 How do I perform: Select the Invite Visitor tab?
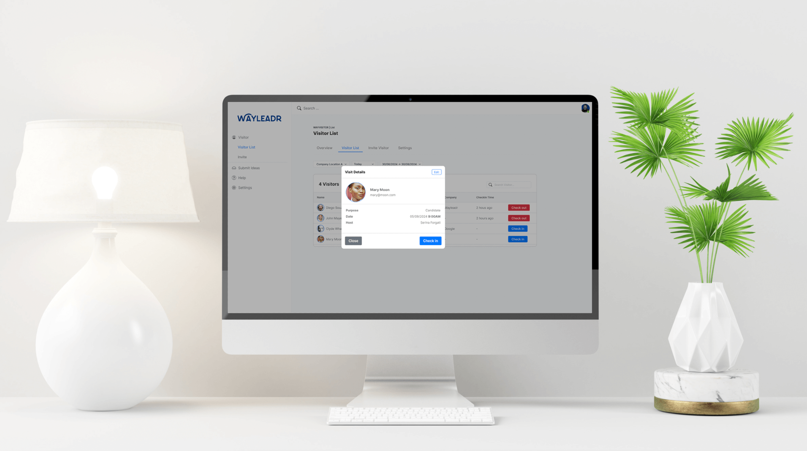pyautogui.click(x=378, y=147)
